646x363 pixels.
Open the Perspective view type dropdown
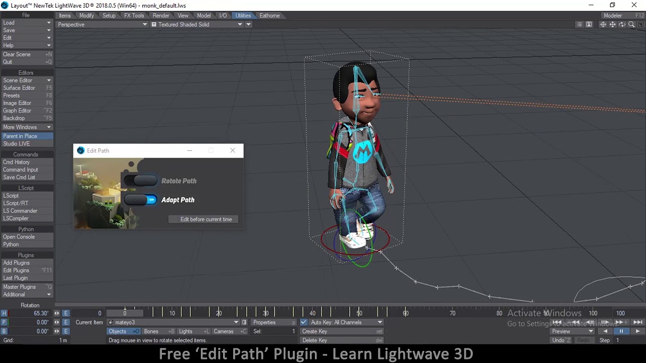102,25
